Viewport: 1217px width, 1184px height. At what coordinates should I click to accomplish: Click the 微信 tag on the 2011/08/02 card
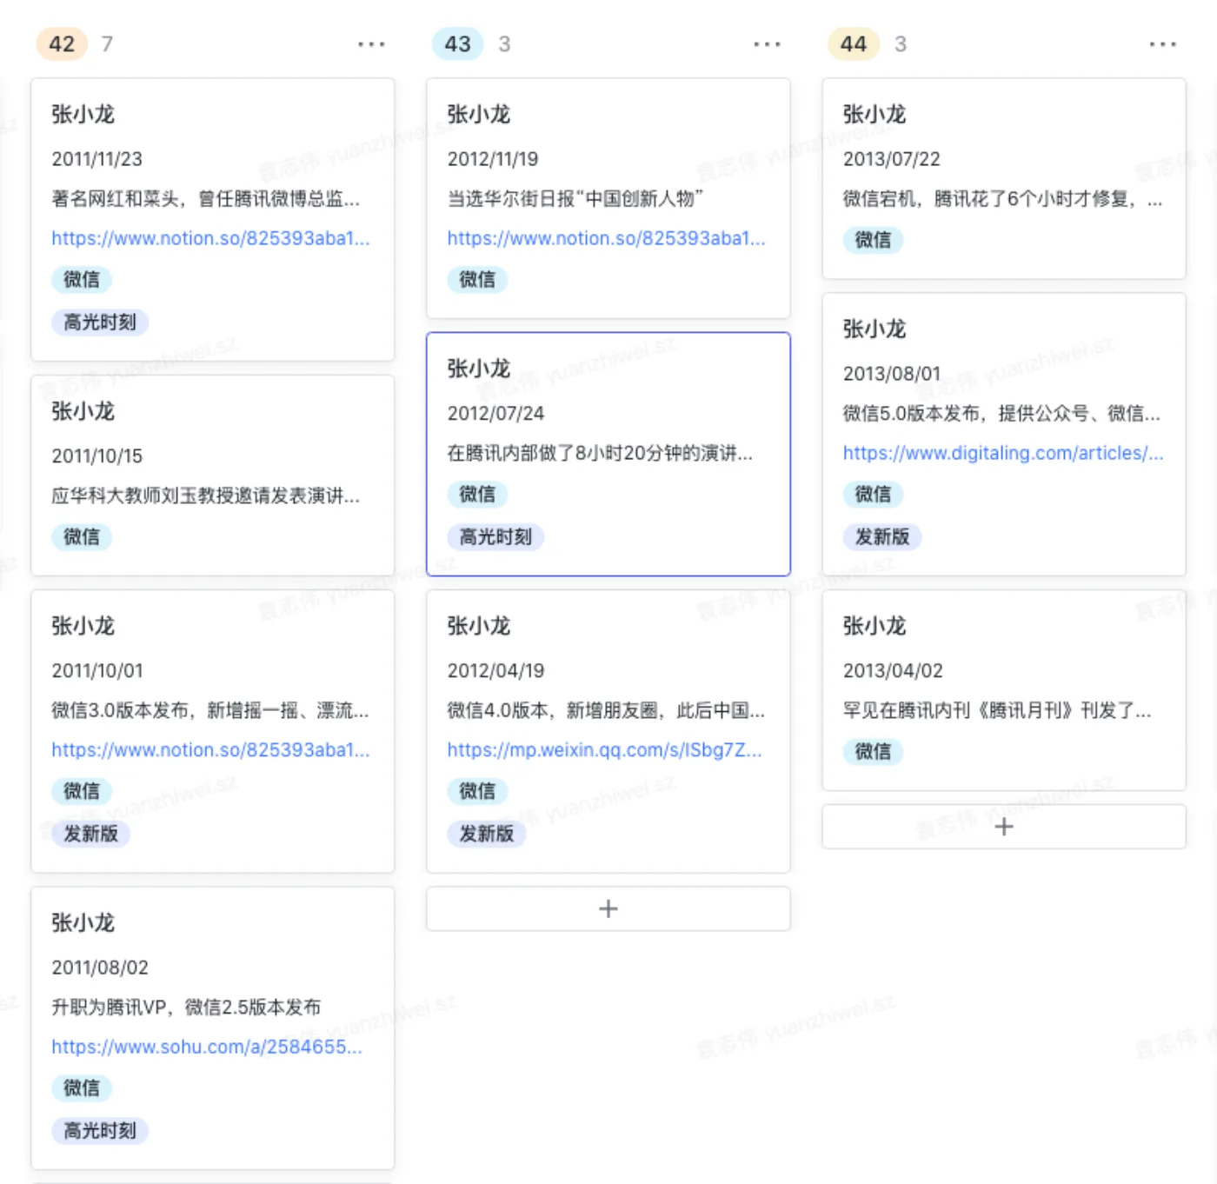click(82, 1088)
